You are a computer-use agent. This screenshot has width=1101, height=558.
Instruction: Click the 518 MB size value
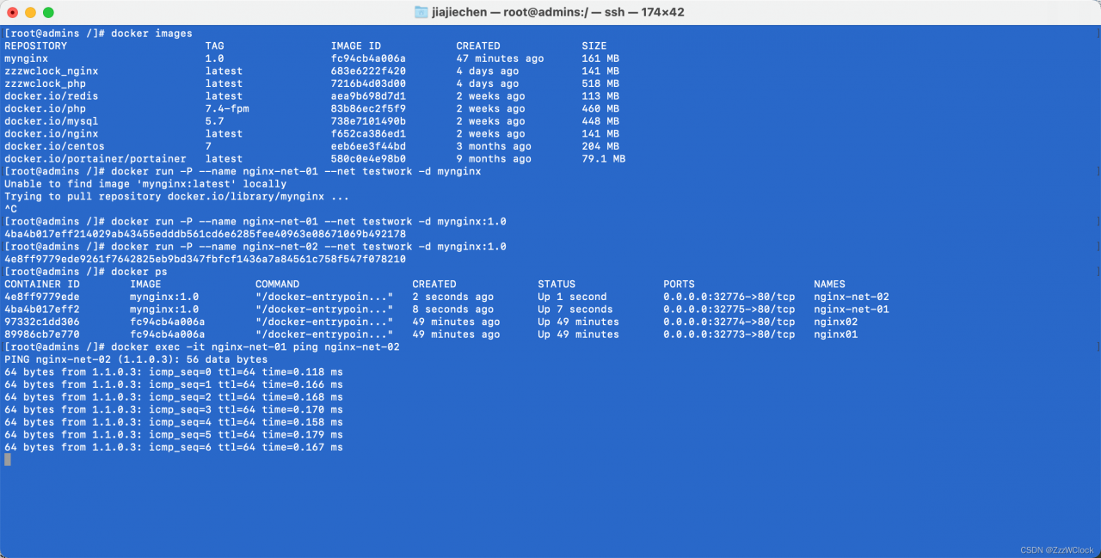pos(600,83)
